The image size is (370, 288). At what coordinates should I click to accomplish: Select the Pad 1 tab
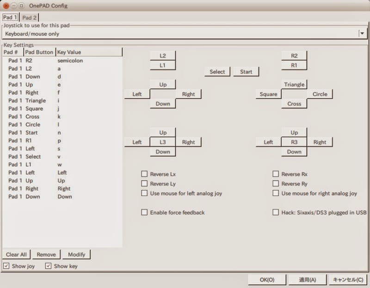[x=10, y=17]
